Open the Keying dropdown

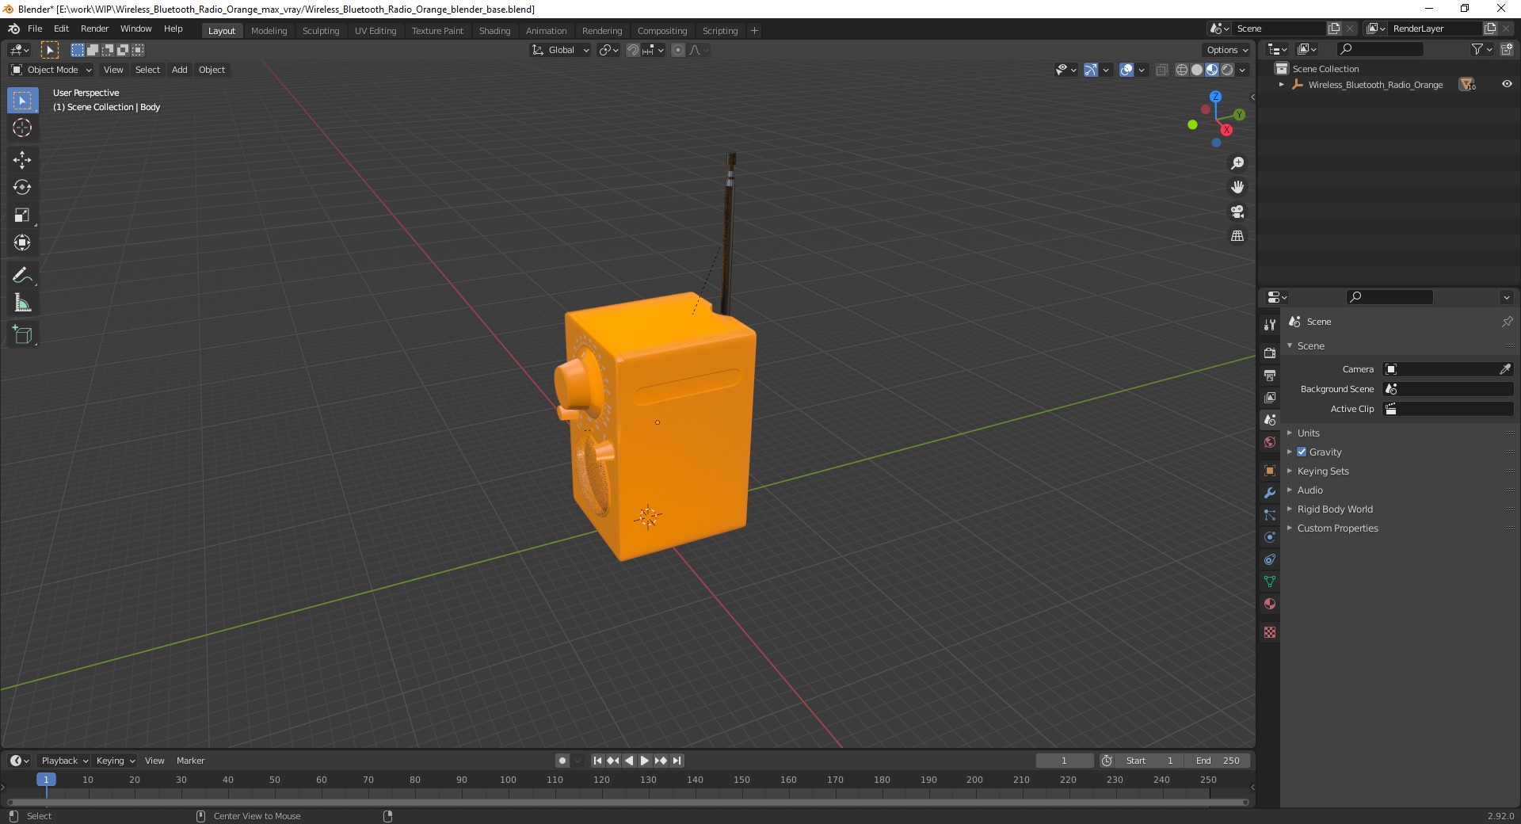tap(115, 761)
